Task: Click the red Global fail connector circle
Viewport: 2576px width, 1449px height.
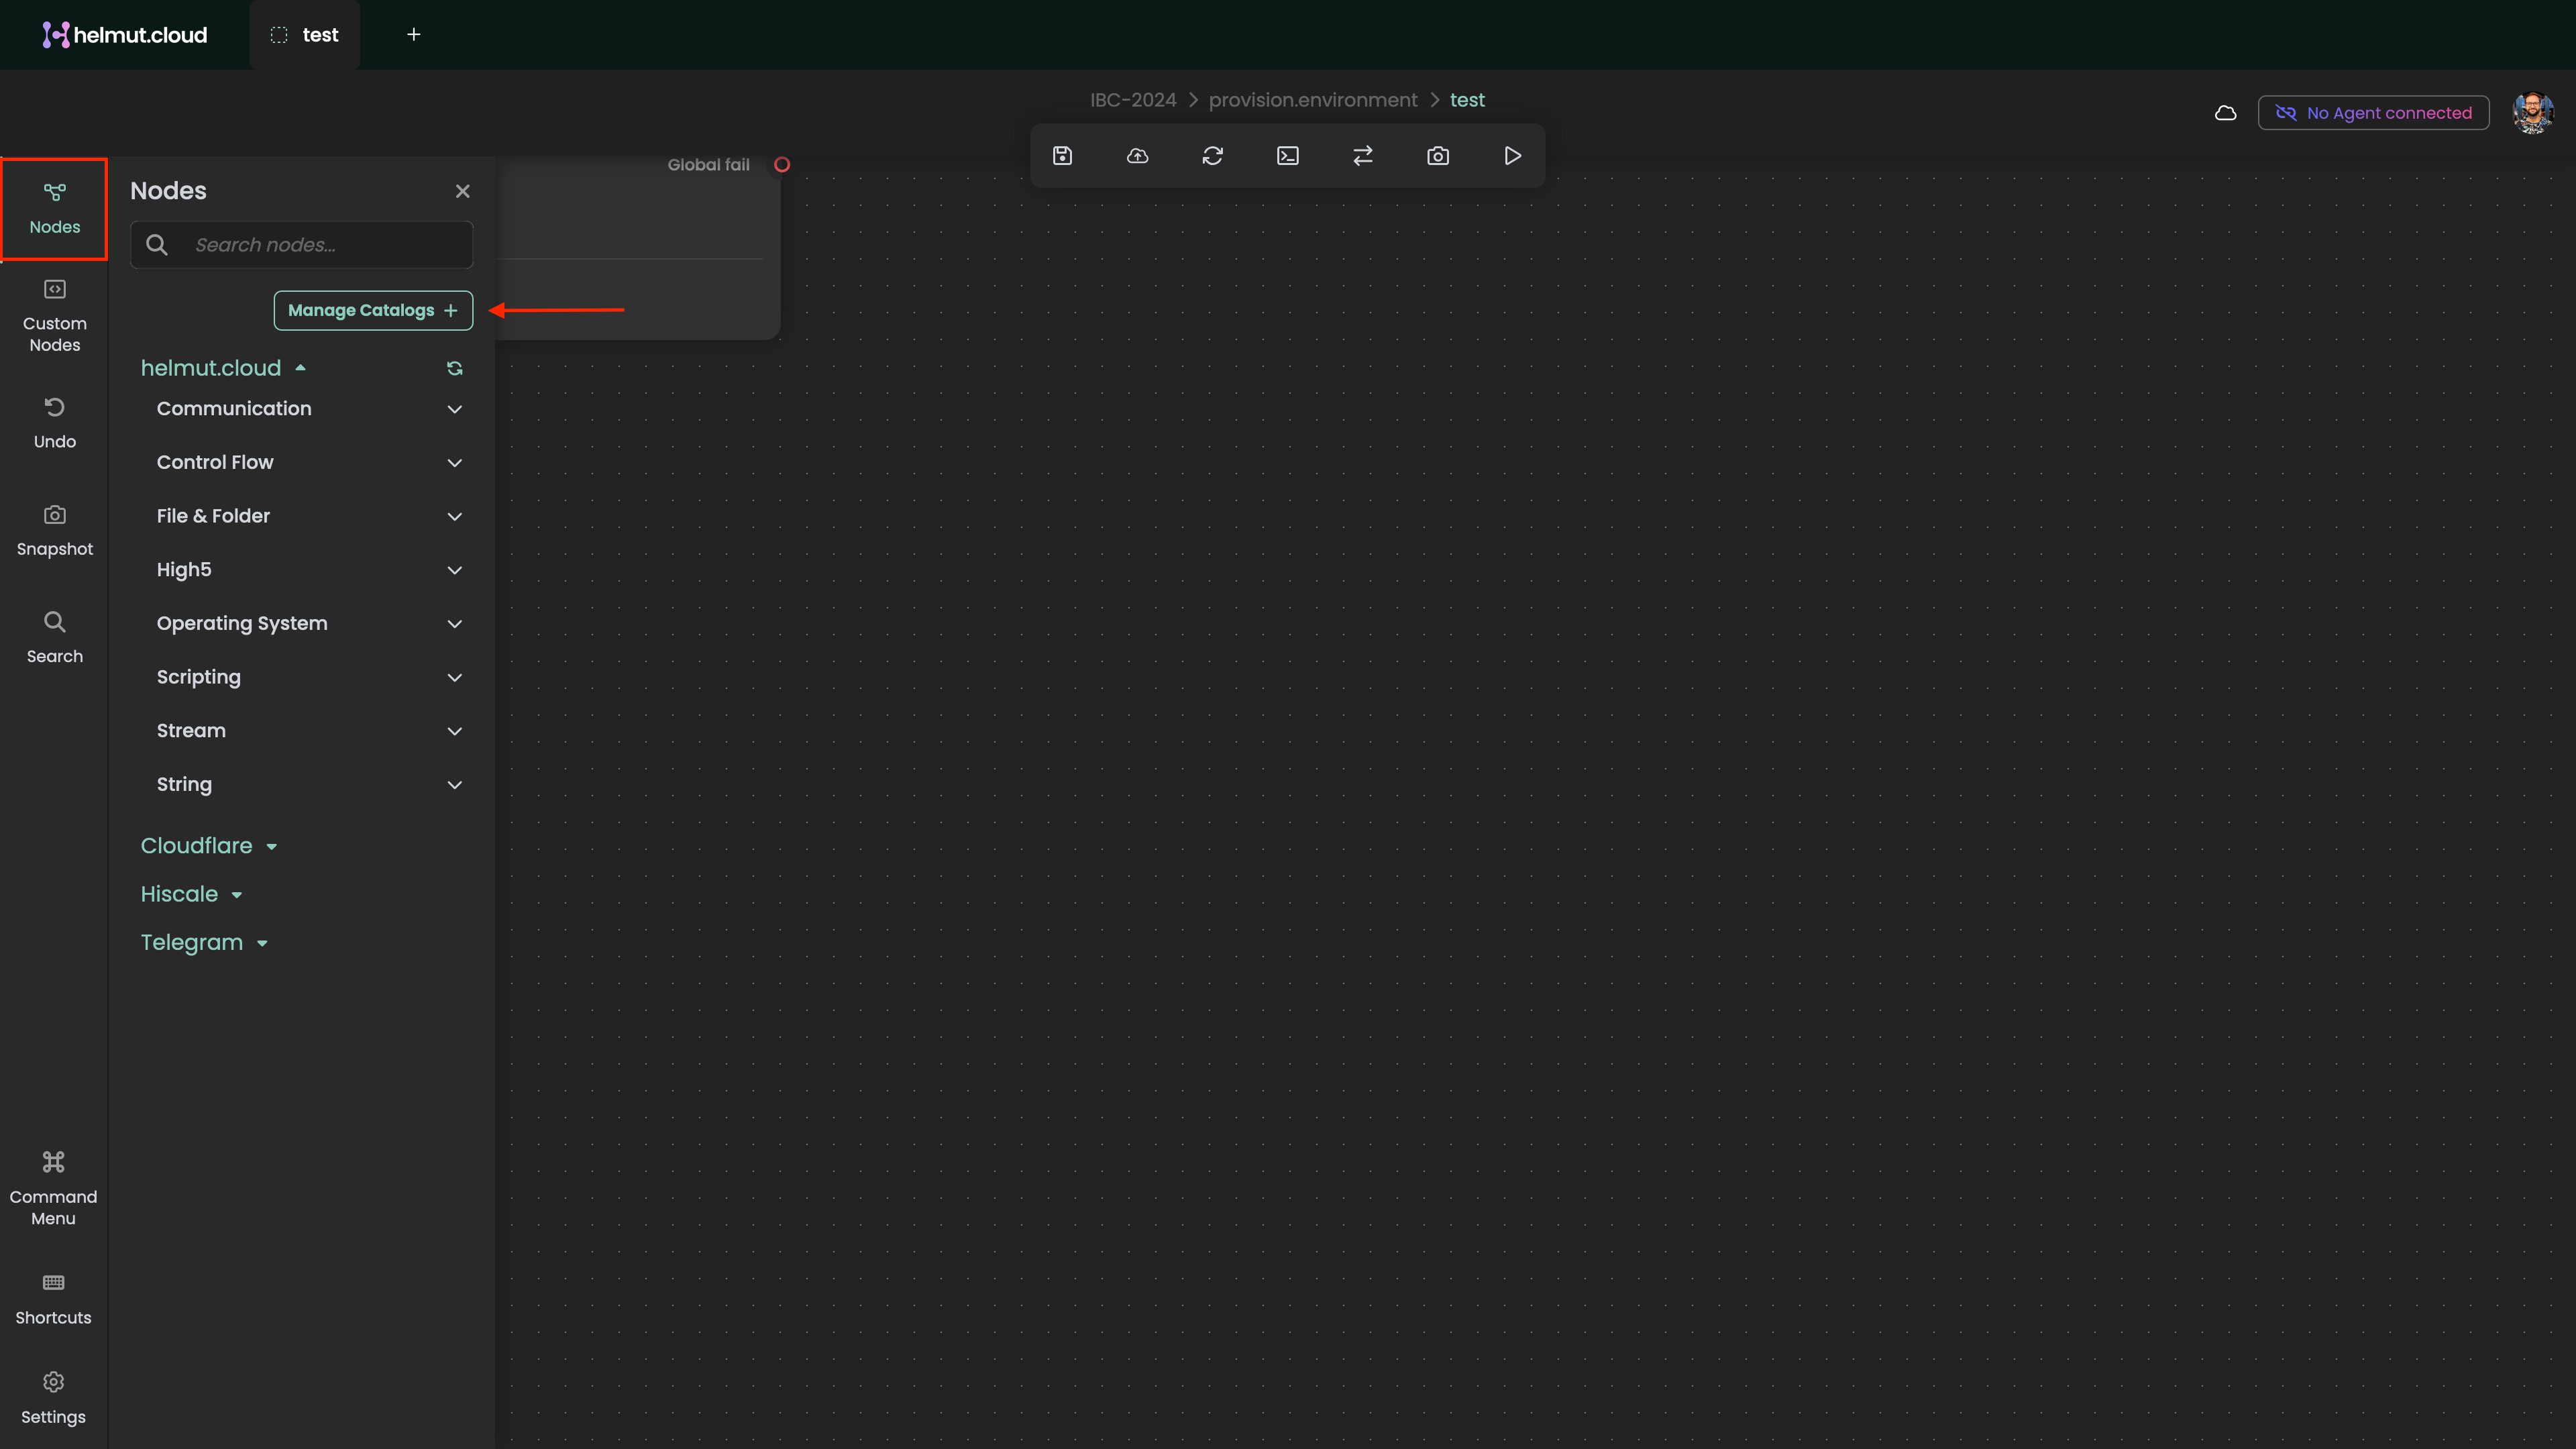Action: tap(782, 165)
